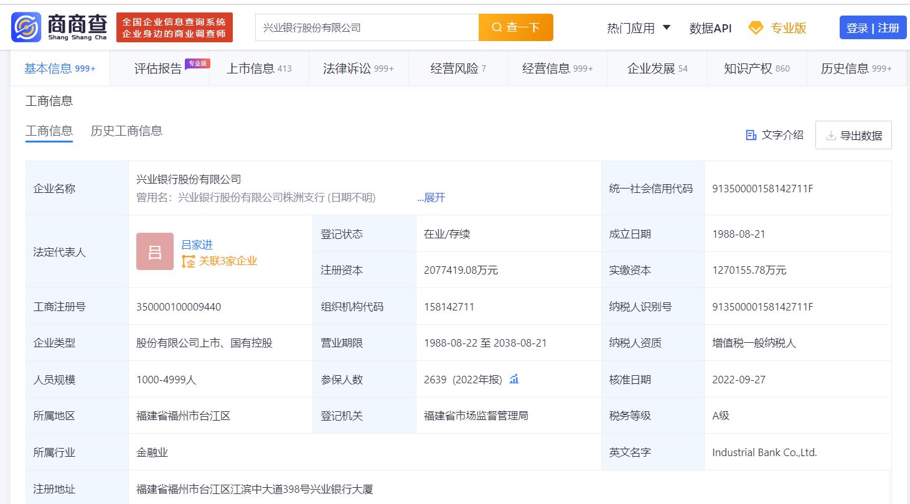
Task: Switch to the 企业发展 tab
Action: point(657,68)
